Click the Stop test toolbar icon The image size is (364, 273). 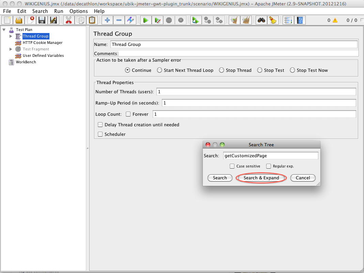tap(169, 20)
